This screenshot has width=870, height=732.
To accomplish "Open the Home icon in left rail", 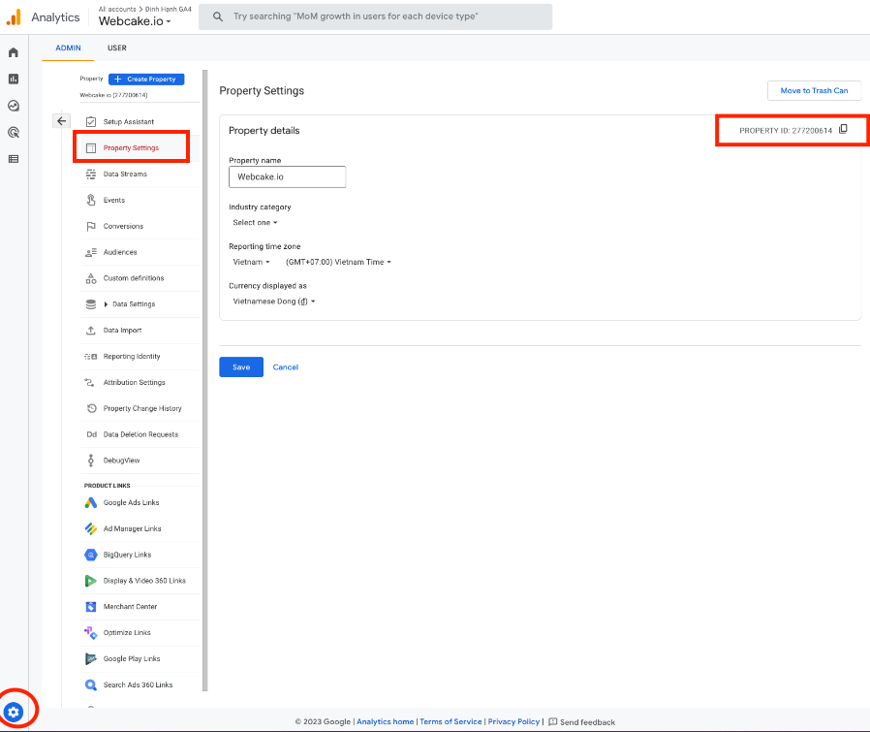I will (14, 52).
